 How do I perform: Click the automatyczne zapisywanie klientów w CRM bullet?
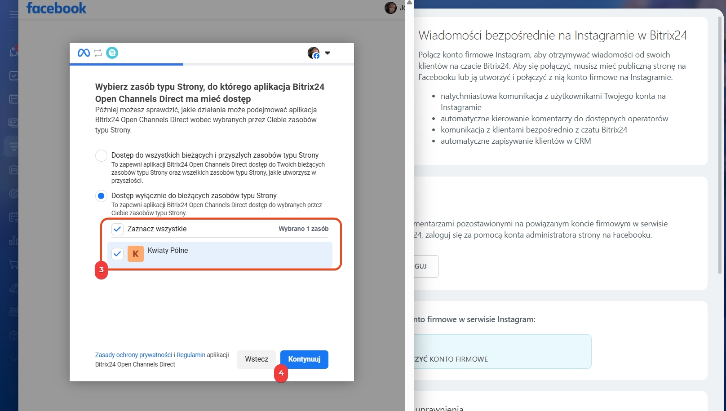coord(516,141)
